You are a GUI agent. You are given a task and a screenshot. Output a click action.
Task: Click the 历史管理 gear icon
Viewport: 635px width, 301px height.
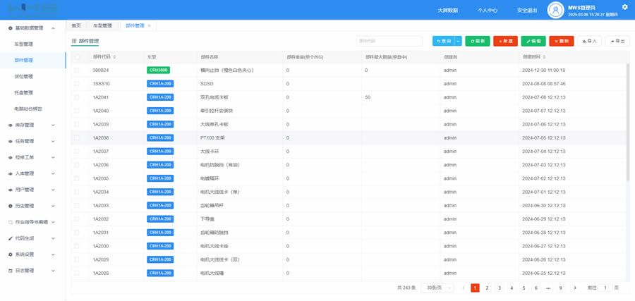click(11, 206)
